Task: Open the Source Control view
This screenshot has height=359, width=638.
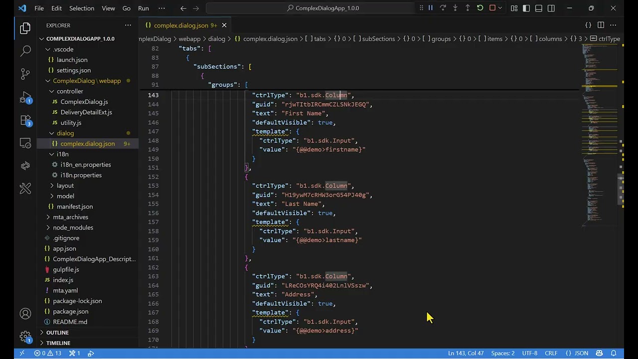Action: (x=25, y=74)
